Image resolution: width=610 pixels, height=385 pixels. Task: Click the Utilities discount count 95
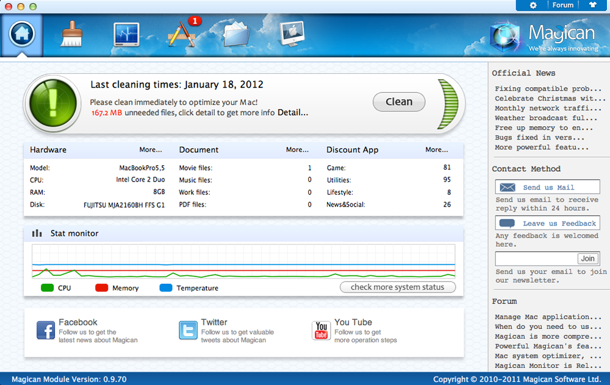pyautogui.click(x=447, y=180)
